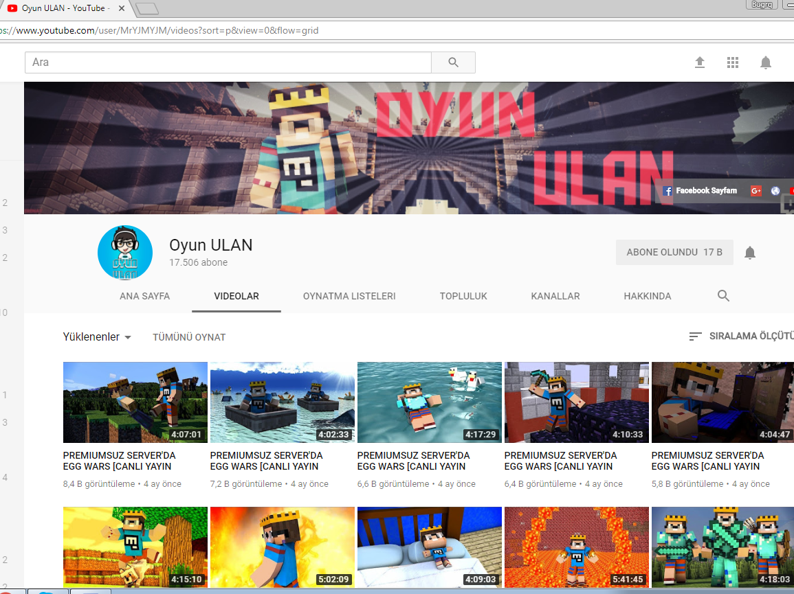The image size is (794, 594).
Task: Click the OYUN ULAN channel banner image
Action: [x=408, y=148]
